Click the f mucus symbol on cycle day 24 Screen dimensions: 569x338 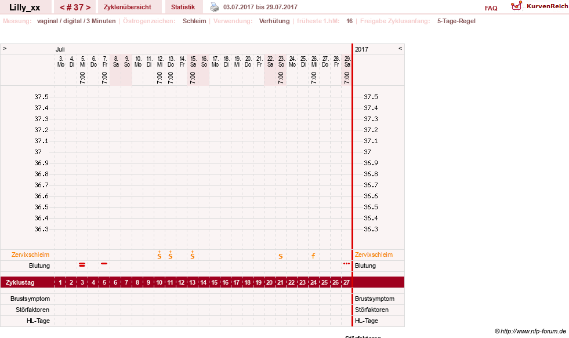point(314,256)
